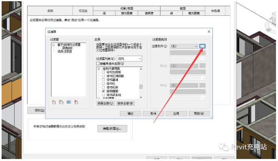Click the 取消 button
Image resolution: width=278 pixels, height=161 pixels.
point(153,113)
